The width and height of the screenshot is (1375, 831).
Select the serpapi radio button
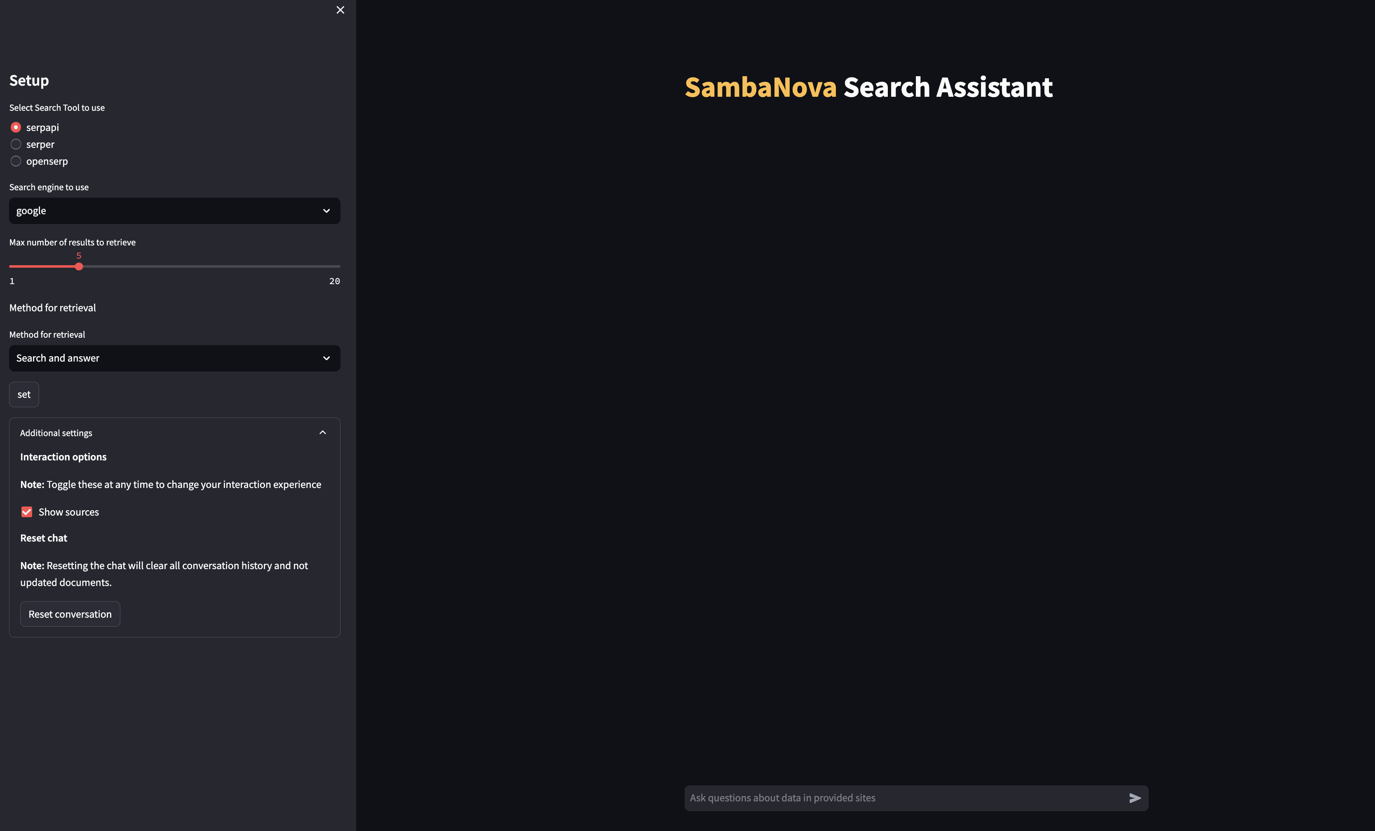click(x=16, y=128)
